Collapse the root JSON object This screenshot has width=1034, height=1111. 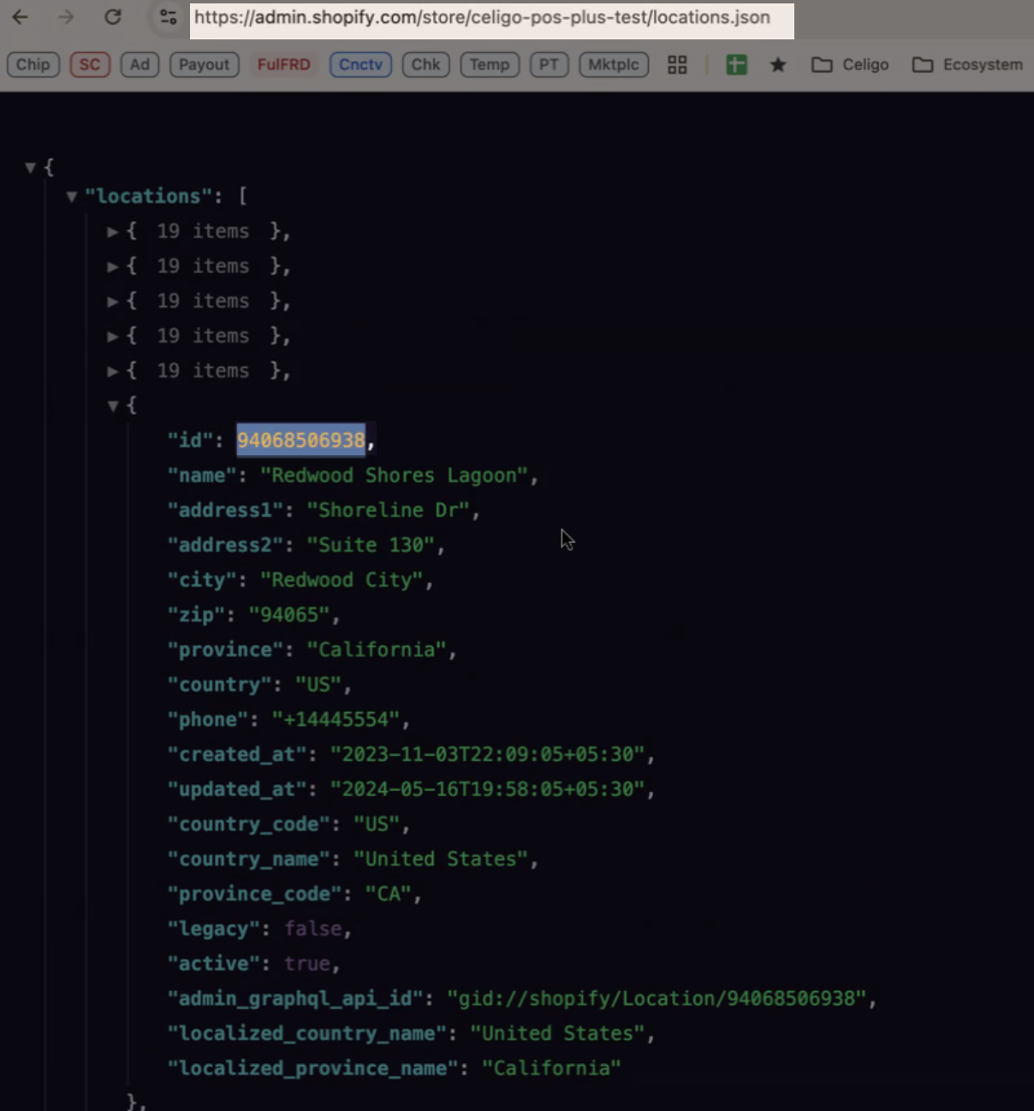point(31,168)
